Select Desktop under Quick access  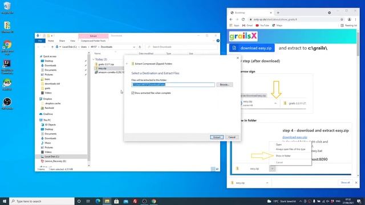[x=48, y=61]
